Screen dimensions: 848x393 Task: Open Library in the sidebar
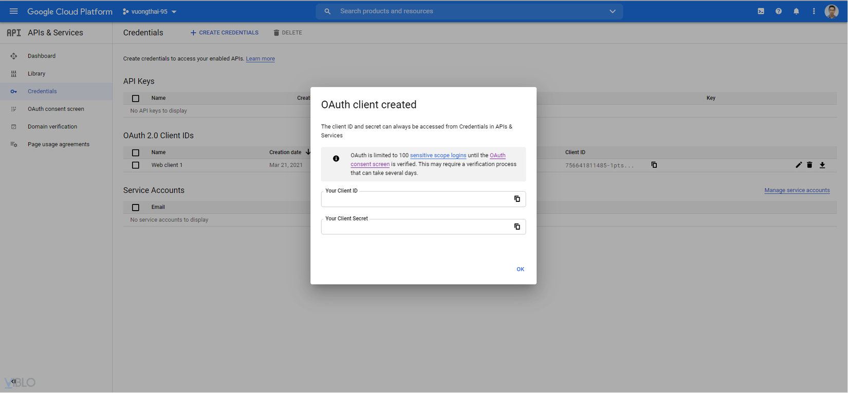click(x=36, y=73)
